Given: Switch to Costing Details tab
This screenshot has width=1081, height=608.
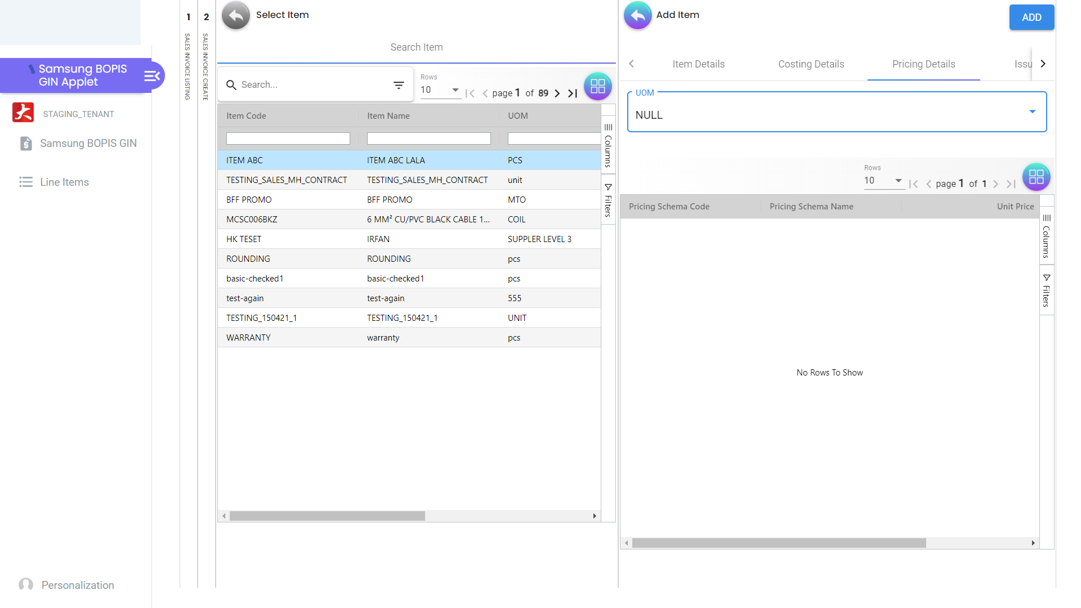Looking at the screenshot, I should 811,64.
